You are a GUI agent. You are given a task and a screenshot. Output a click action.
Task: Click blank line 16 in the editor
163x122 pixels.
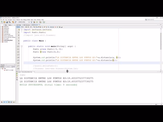[x=91, y=63]
